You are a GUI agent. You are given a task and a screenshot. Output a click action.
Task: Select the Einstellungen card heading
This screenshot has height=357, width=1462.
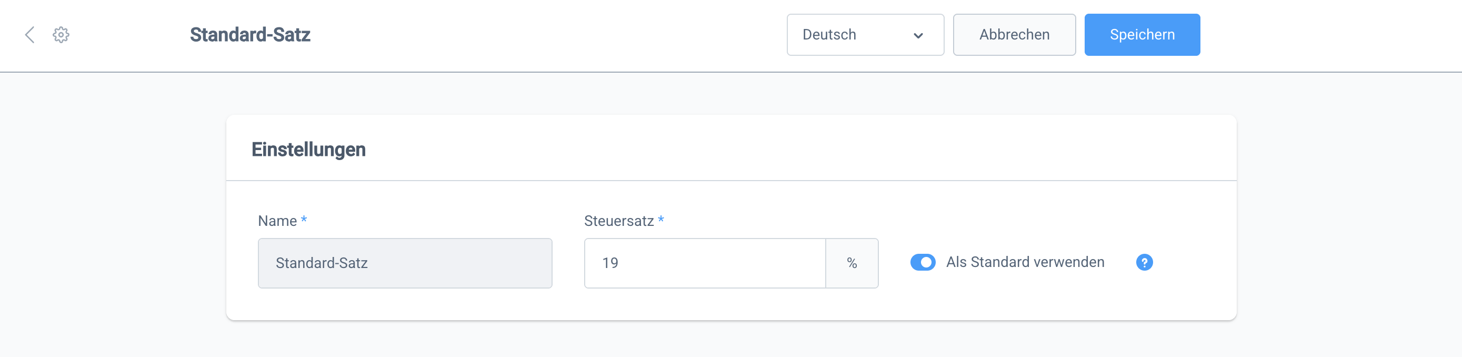click(308, 149)
